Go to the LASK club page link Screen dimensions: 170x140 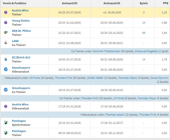pyautogui.click(x=15, y=41)
